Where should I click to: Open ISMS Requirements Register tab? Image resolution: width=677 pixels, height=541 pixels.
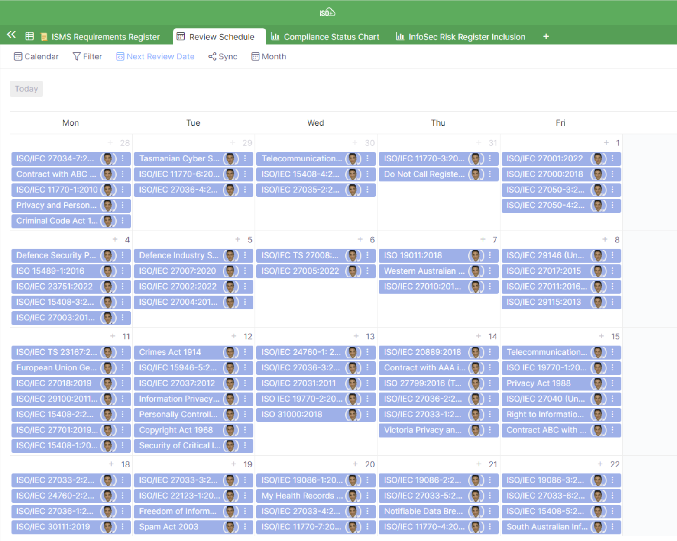pyautogui.click(x=100, y=37)
